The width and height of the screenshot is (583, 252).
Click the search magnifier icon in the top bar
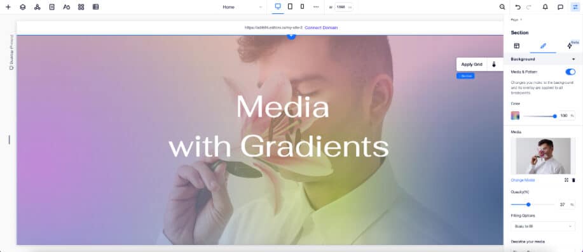[502, 7]
